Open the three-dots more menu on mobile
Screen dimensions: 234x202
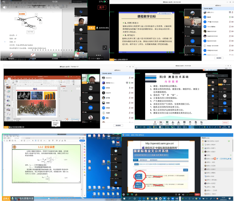[x=99, y=54]
